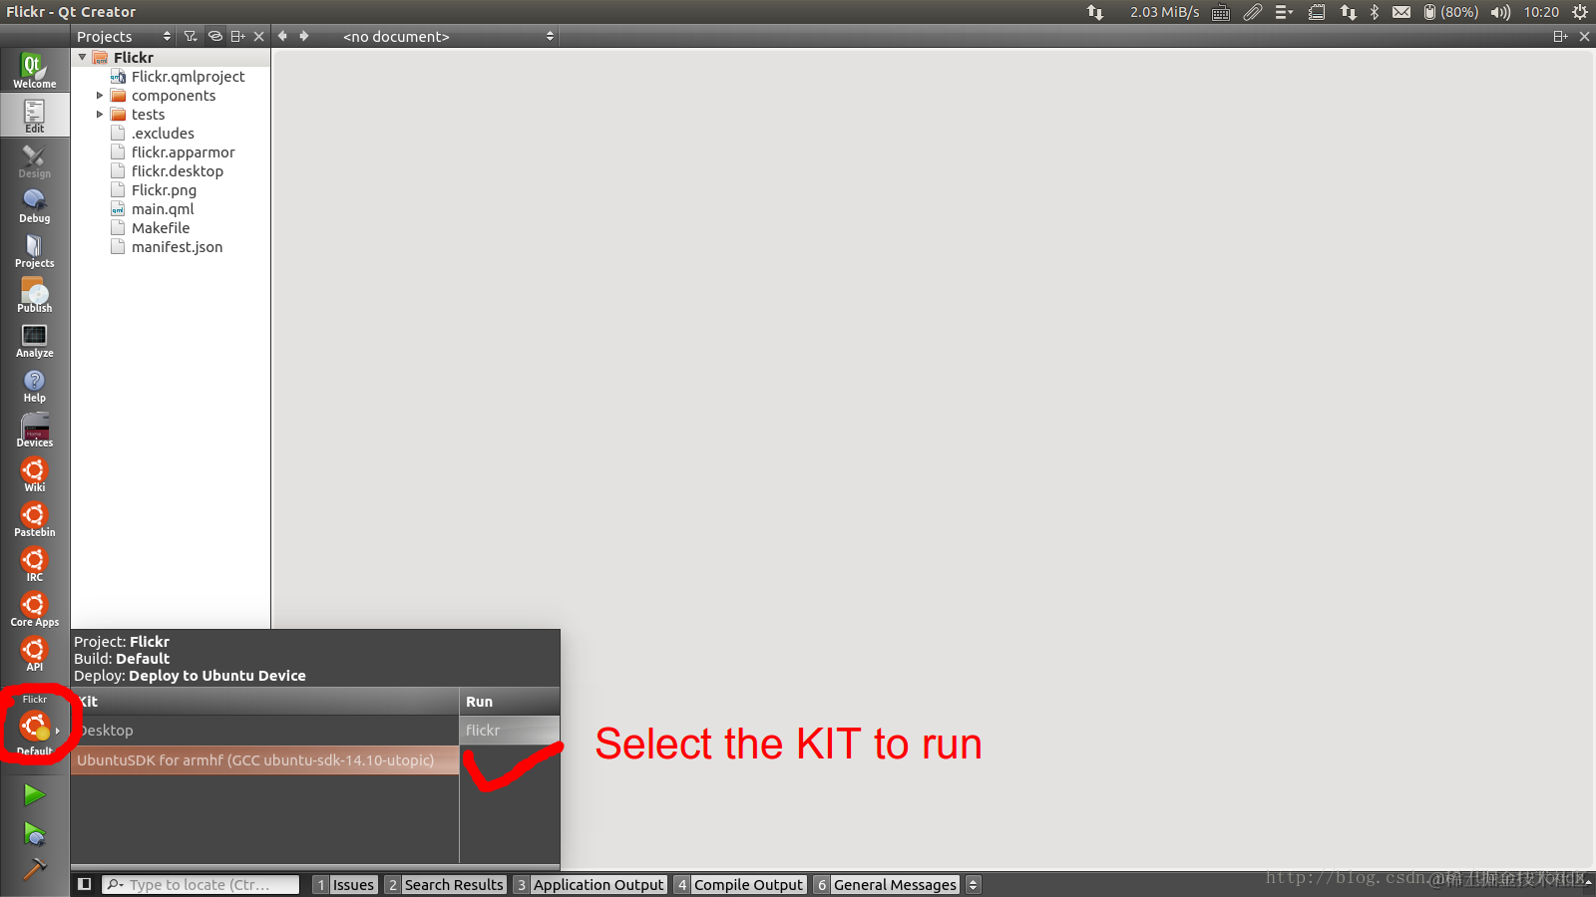This screenshot has width=1596, height=897.
Task: Toggle the left sidebar visibility
Action: (x=85, y=884)
